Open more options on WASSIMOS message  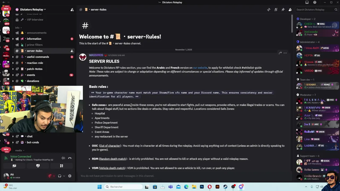[x=285, y=53]
